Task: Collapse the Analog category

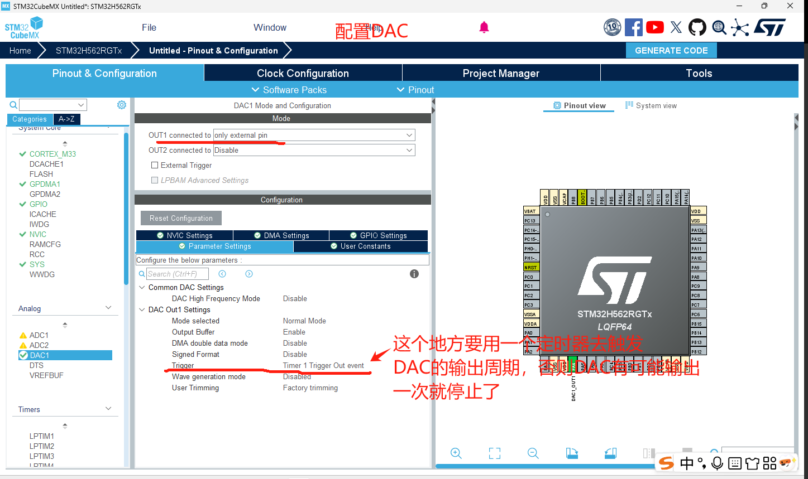Action: (x=108, y=308)
